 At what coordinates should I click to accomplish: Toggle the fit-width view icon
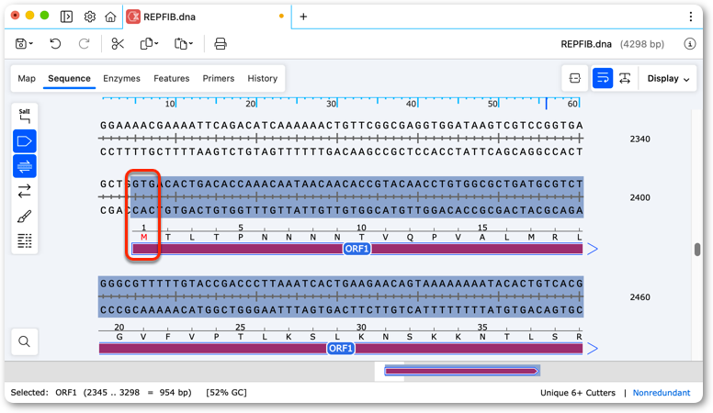tap(625, 79)
